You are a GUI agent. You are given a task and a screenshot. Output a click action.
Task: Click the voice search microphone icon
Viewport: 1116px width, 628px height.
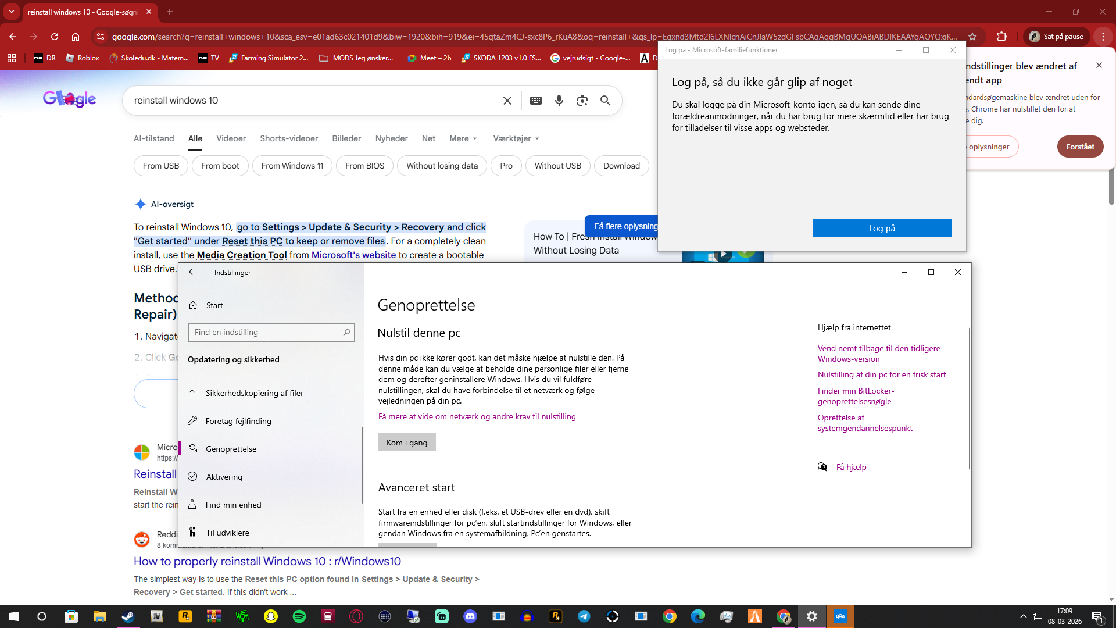[559, 101]
